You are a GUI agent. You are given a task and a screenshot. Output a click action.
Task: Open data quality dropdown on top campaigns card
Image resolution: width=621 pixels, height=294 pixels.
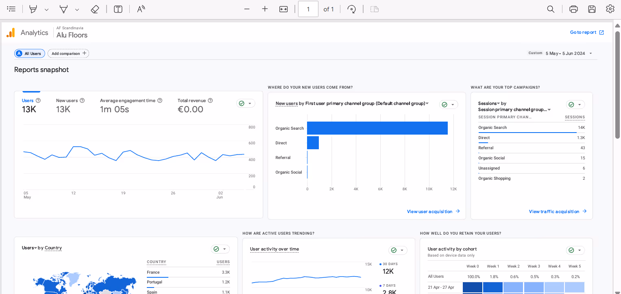click(575, 105)
